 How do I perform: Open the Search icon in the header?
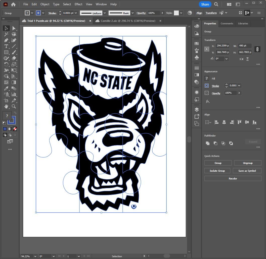216,5
